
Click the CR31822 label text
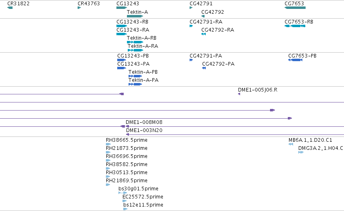[x=19, y=4]
